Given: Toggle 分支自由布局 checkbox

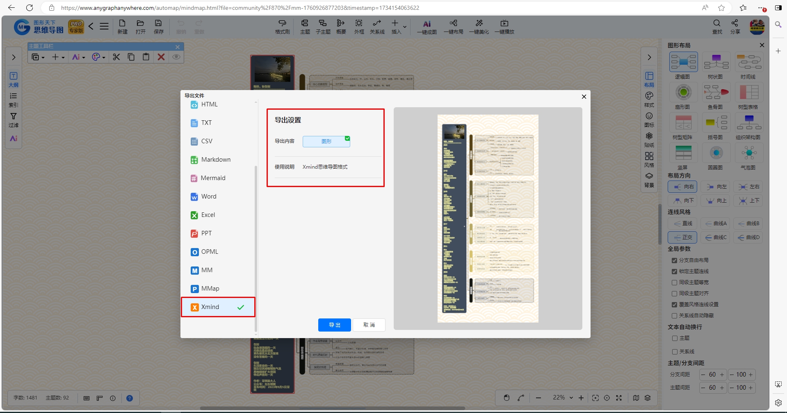Looking at the screenshot, I should [x=674, y=260].
